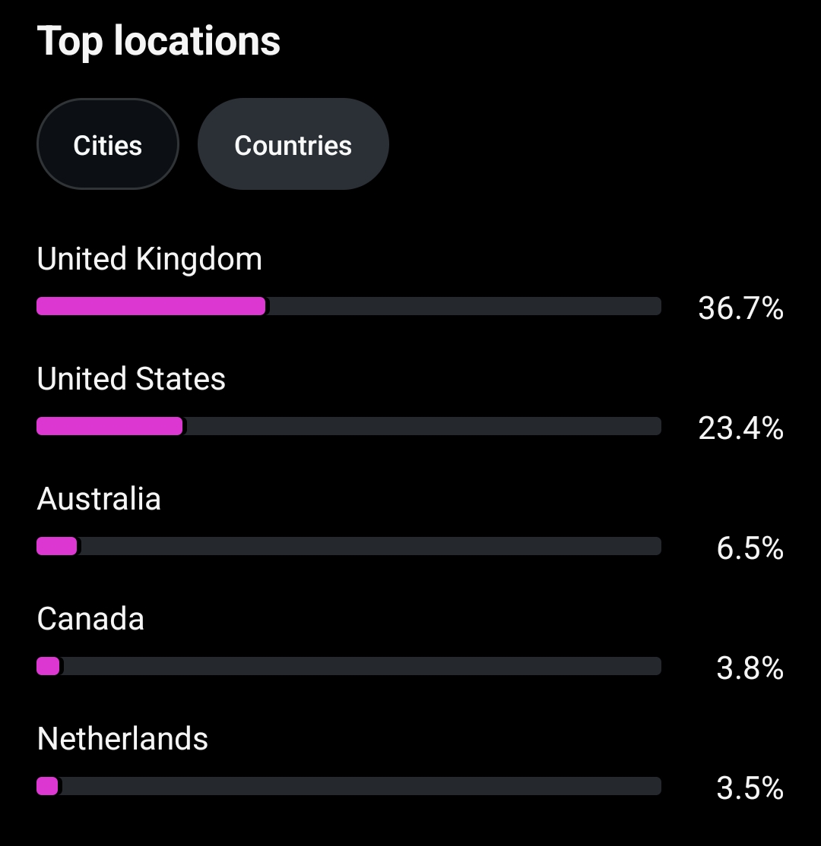Viewport: 821px width, 846px height.
Task: Select the 6.5% percentage value
Action: coord(749,548)
